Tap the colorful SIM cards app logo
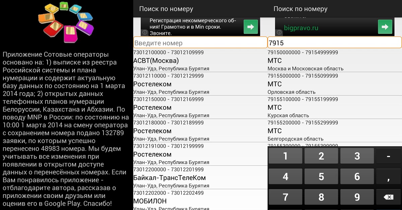Viewport: 402px width, 210px height. click(67, 22)
